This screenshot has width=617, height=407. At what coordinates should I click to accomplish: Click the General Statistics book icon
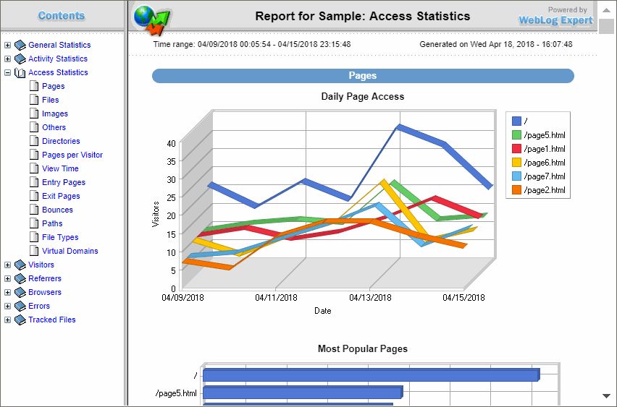coord(20,45)
